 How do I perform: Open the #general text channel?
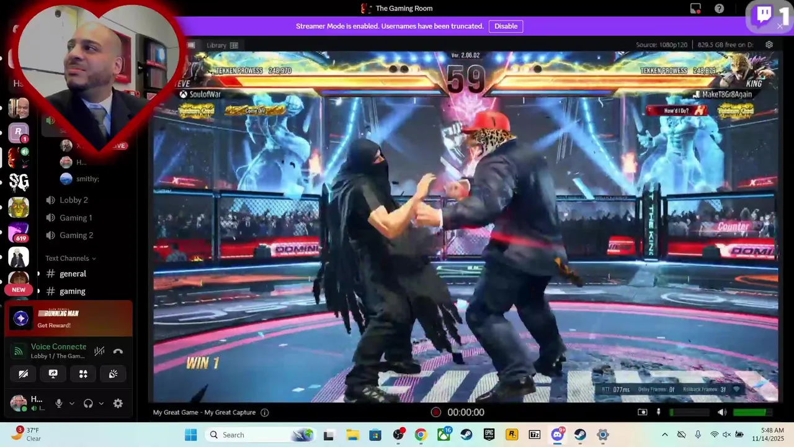tap(73, 274)
